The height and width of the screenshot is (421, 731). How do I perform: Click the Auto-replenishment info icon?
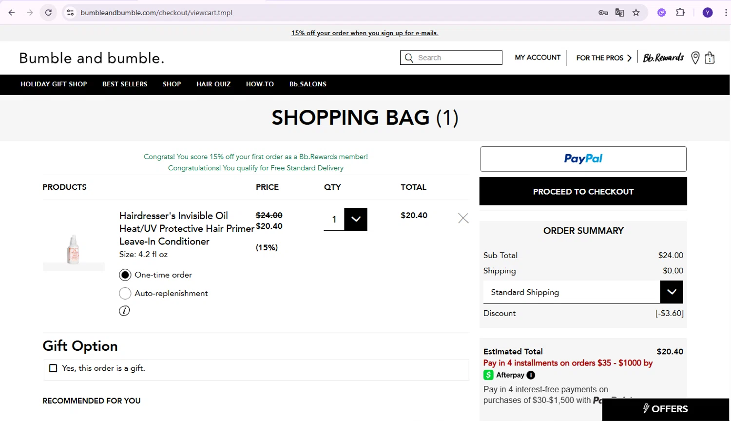coord(124,311)
